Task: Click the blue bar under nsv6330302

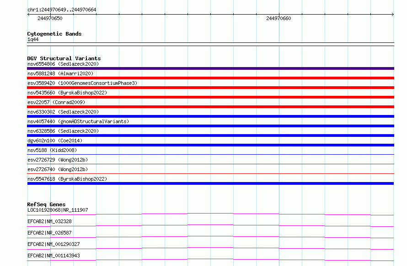Action: [x=210, y=116]
